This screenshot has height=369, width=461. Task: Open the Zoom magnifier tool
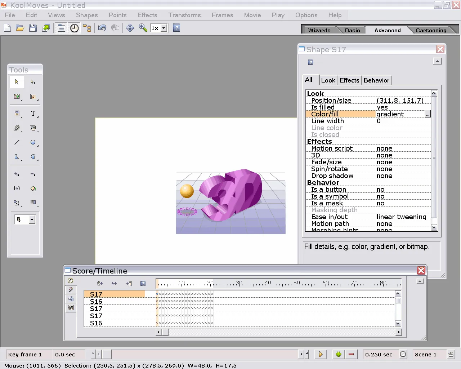tap(143, 28)
